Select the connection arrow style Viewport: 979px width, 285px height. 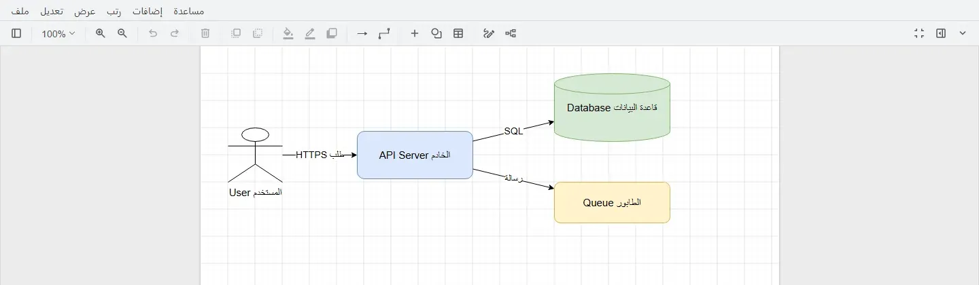[362, 33]
